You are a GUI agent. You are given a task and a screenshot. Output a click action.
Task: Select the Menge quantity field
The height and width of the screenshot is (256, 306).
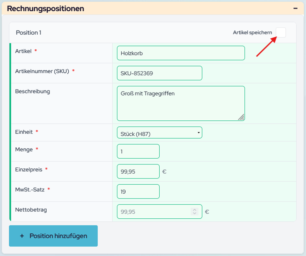pos(138,152)
